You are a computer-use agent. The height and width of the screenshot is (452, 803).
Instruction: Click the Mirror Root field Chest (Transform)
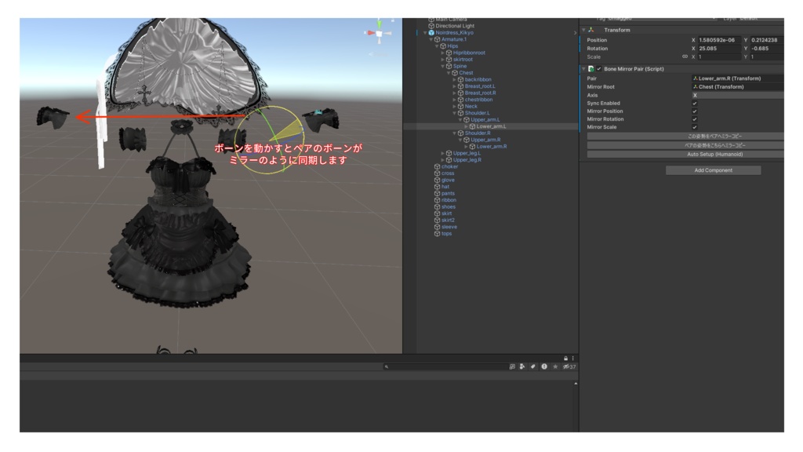[x=737, y=87]
